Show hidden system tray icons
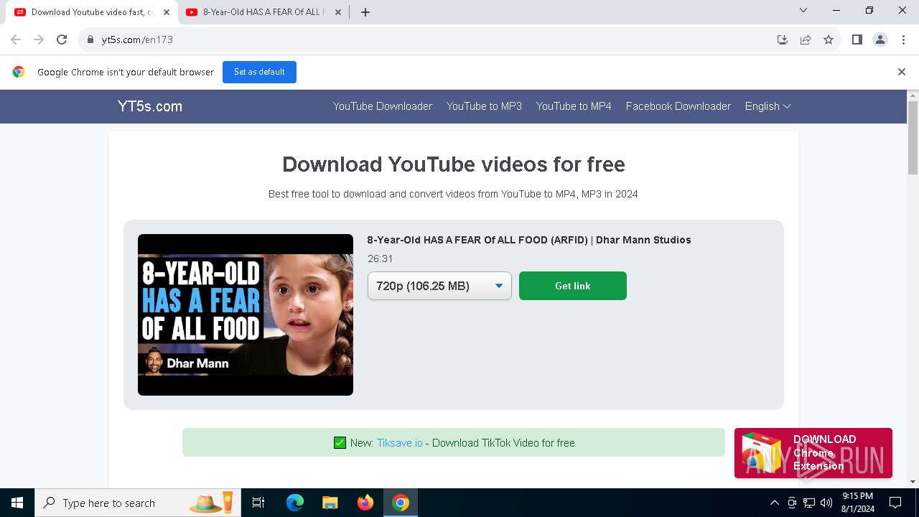 [x=774, y=503]
